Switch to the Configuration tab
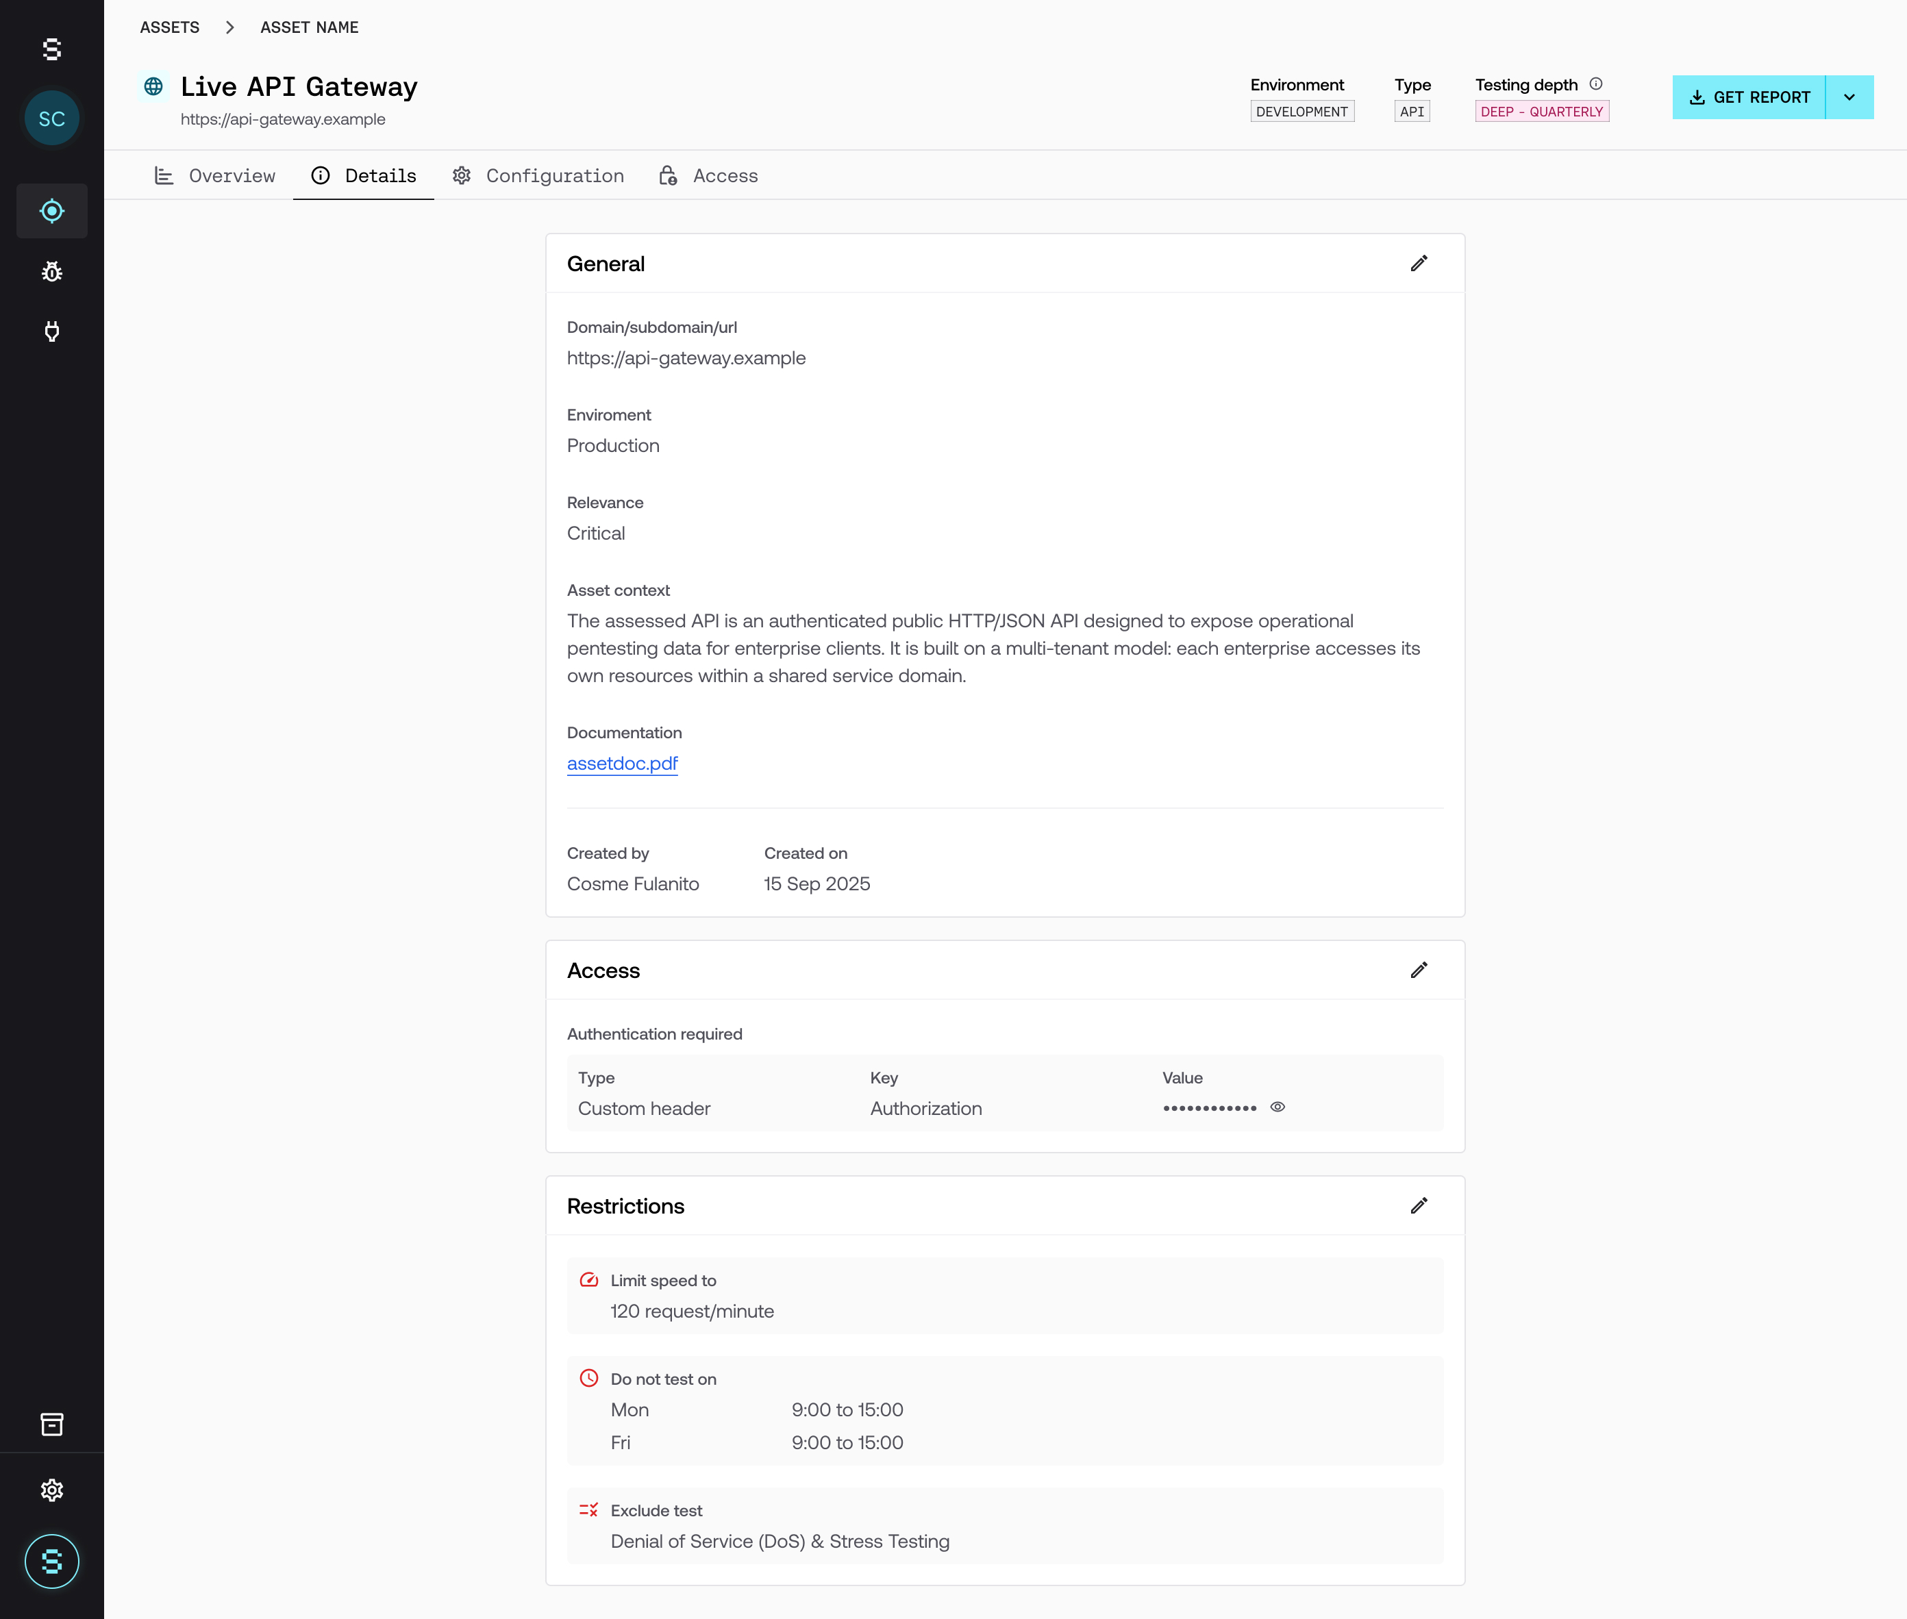This screenshot has height=1619, width=1907. (538, 175)
